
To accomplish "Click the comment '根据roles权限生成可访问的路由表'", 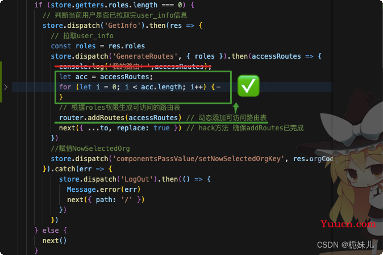I will pyautogui.click(x=126, y=108).
